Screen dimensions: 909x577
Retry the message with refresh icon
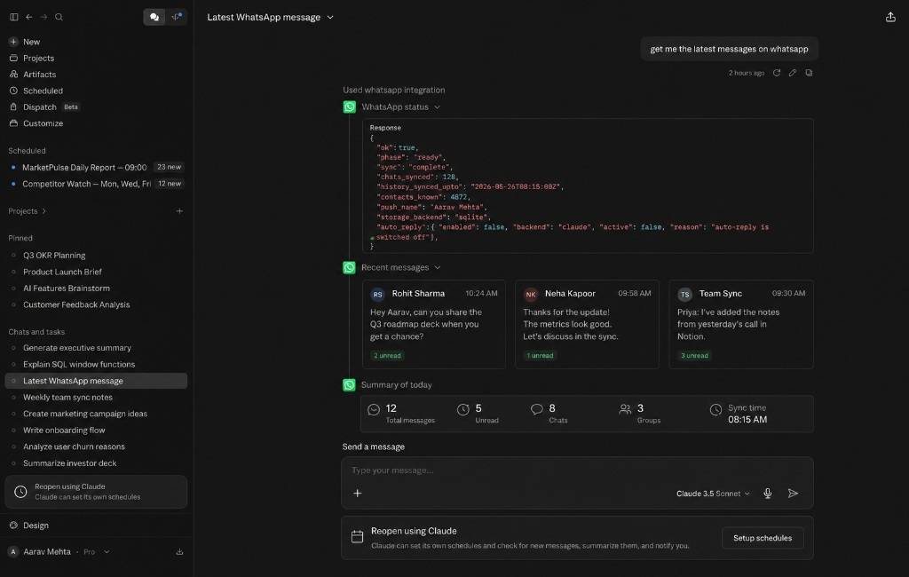click(x=776, y=73)
